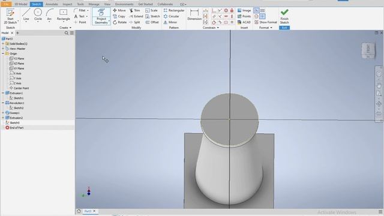
Task: Click the ViewCube front face
Action: (368, 49)
